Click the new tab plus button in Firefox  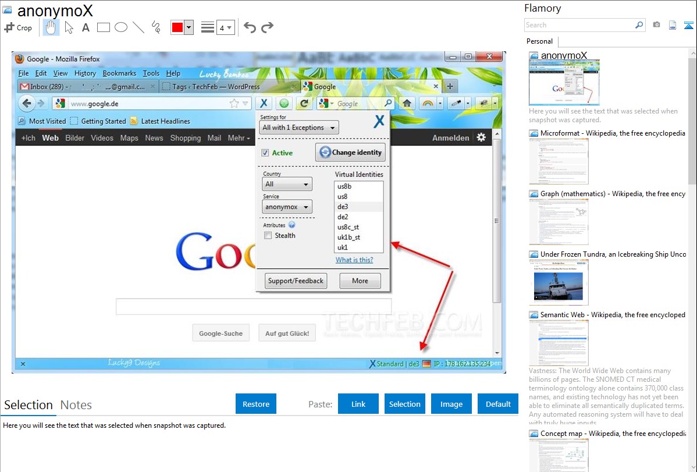pyautogui.click(x=450, y=86)
